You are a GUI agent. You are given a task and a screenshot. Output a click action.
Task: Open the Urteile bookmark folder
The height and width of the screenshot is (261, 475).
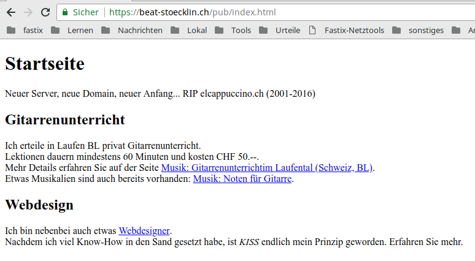(280, 30)
